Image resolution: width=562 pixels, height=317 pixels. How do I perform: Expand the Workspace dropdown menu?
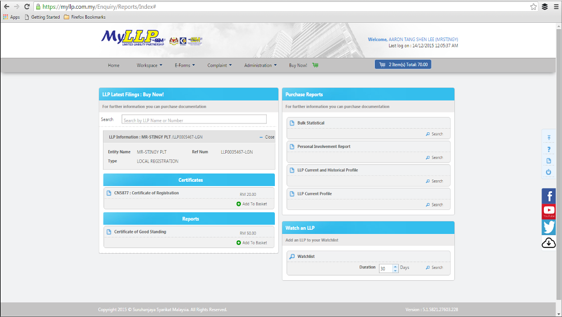(x=149, y=66)
